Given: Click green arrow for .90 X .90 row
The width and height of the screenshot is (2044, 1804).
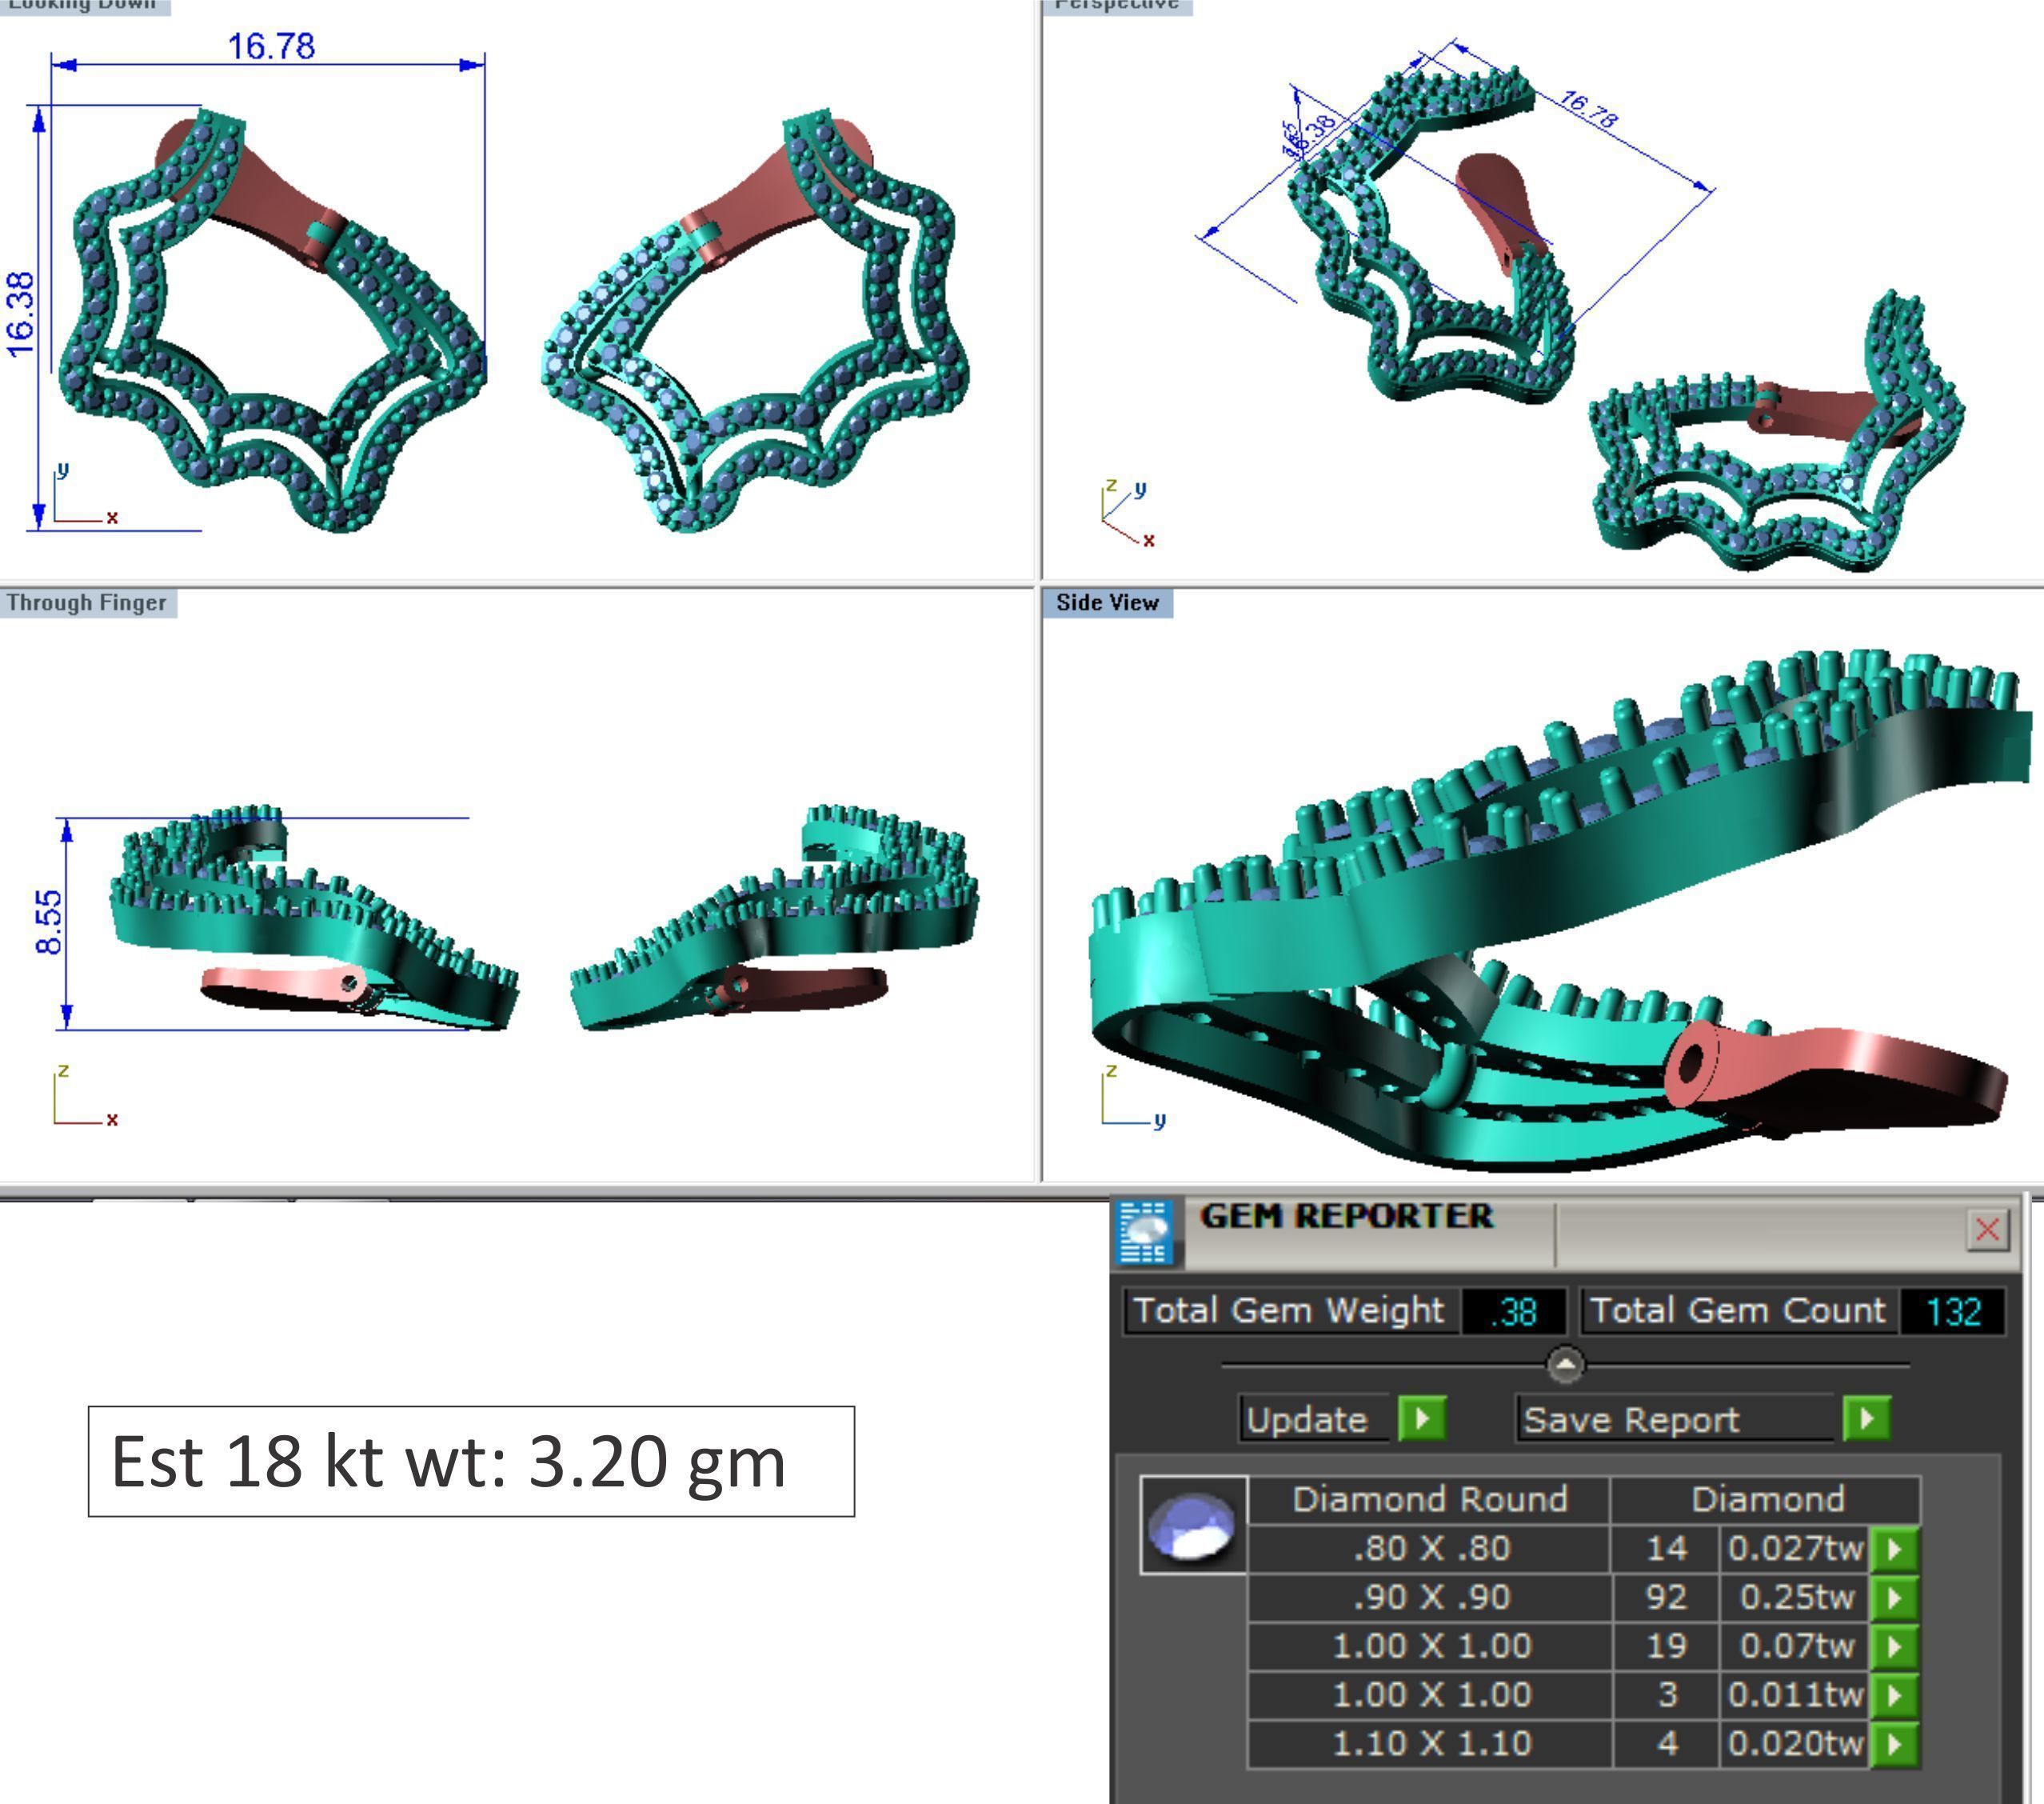Looking at the screenshot, I should click(1894, 1598).
